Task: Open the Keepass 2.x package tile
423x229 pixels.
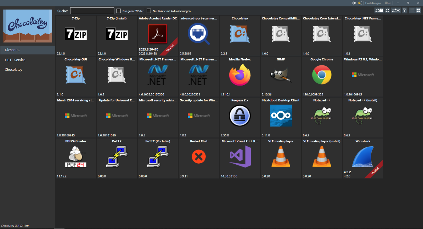Action: pyautogui.click(x=240, y=117)
